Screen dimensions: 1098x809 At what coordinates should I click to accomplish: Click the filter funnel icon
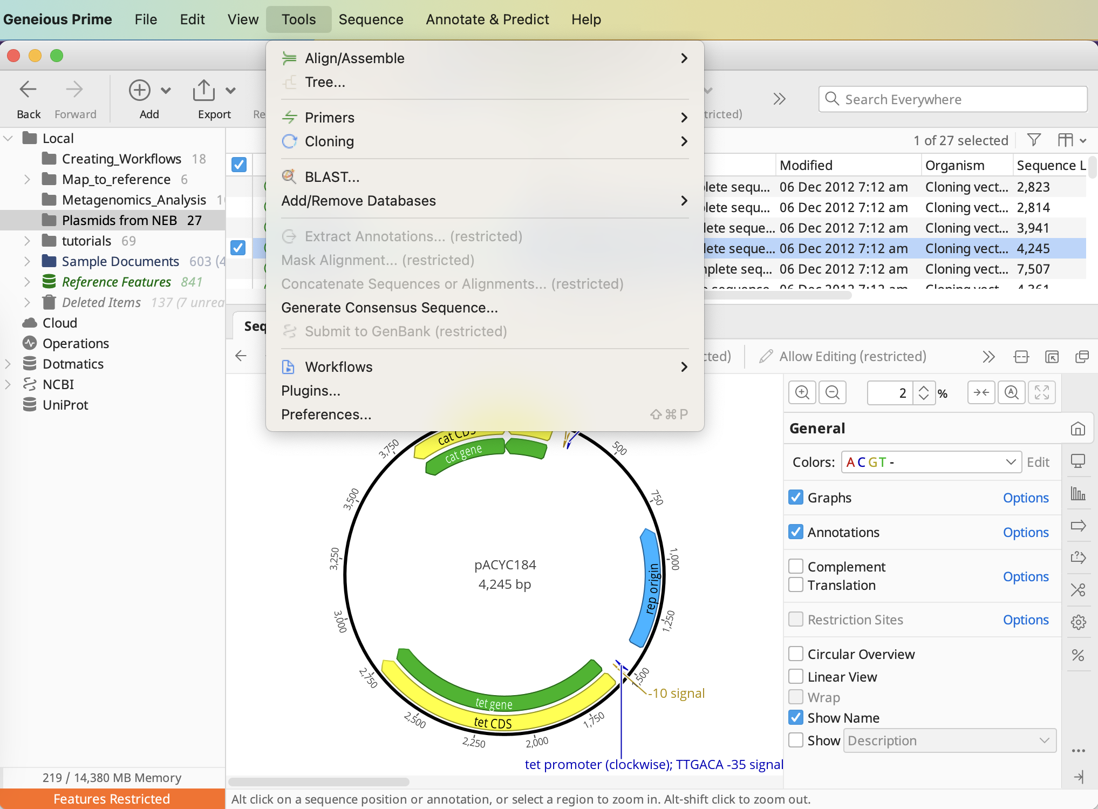pyautogui.click(x=1034, y=140)
